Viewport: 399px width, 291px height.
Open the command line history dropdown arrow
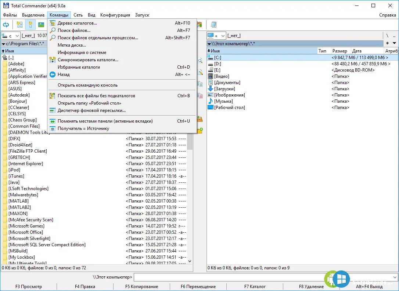click(x=395, y=277)
